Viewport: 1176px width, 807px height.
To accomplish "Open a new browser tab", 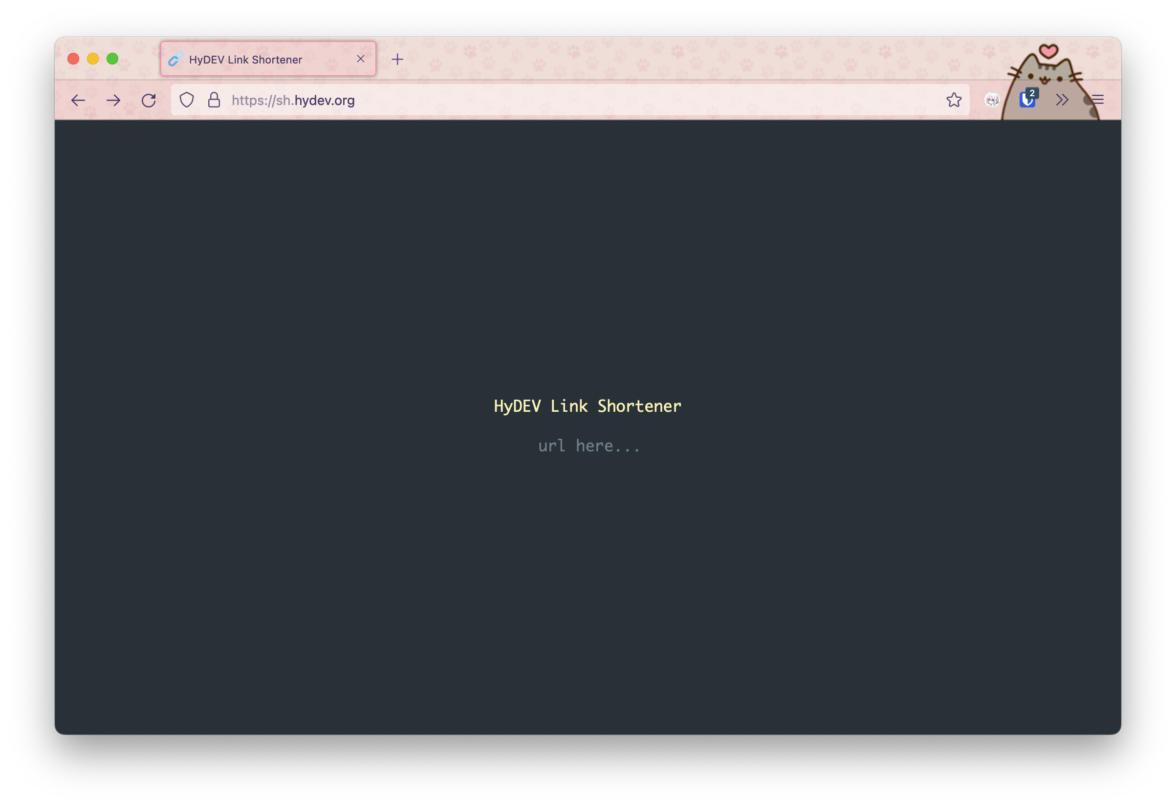I will point(398,59).
